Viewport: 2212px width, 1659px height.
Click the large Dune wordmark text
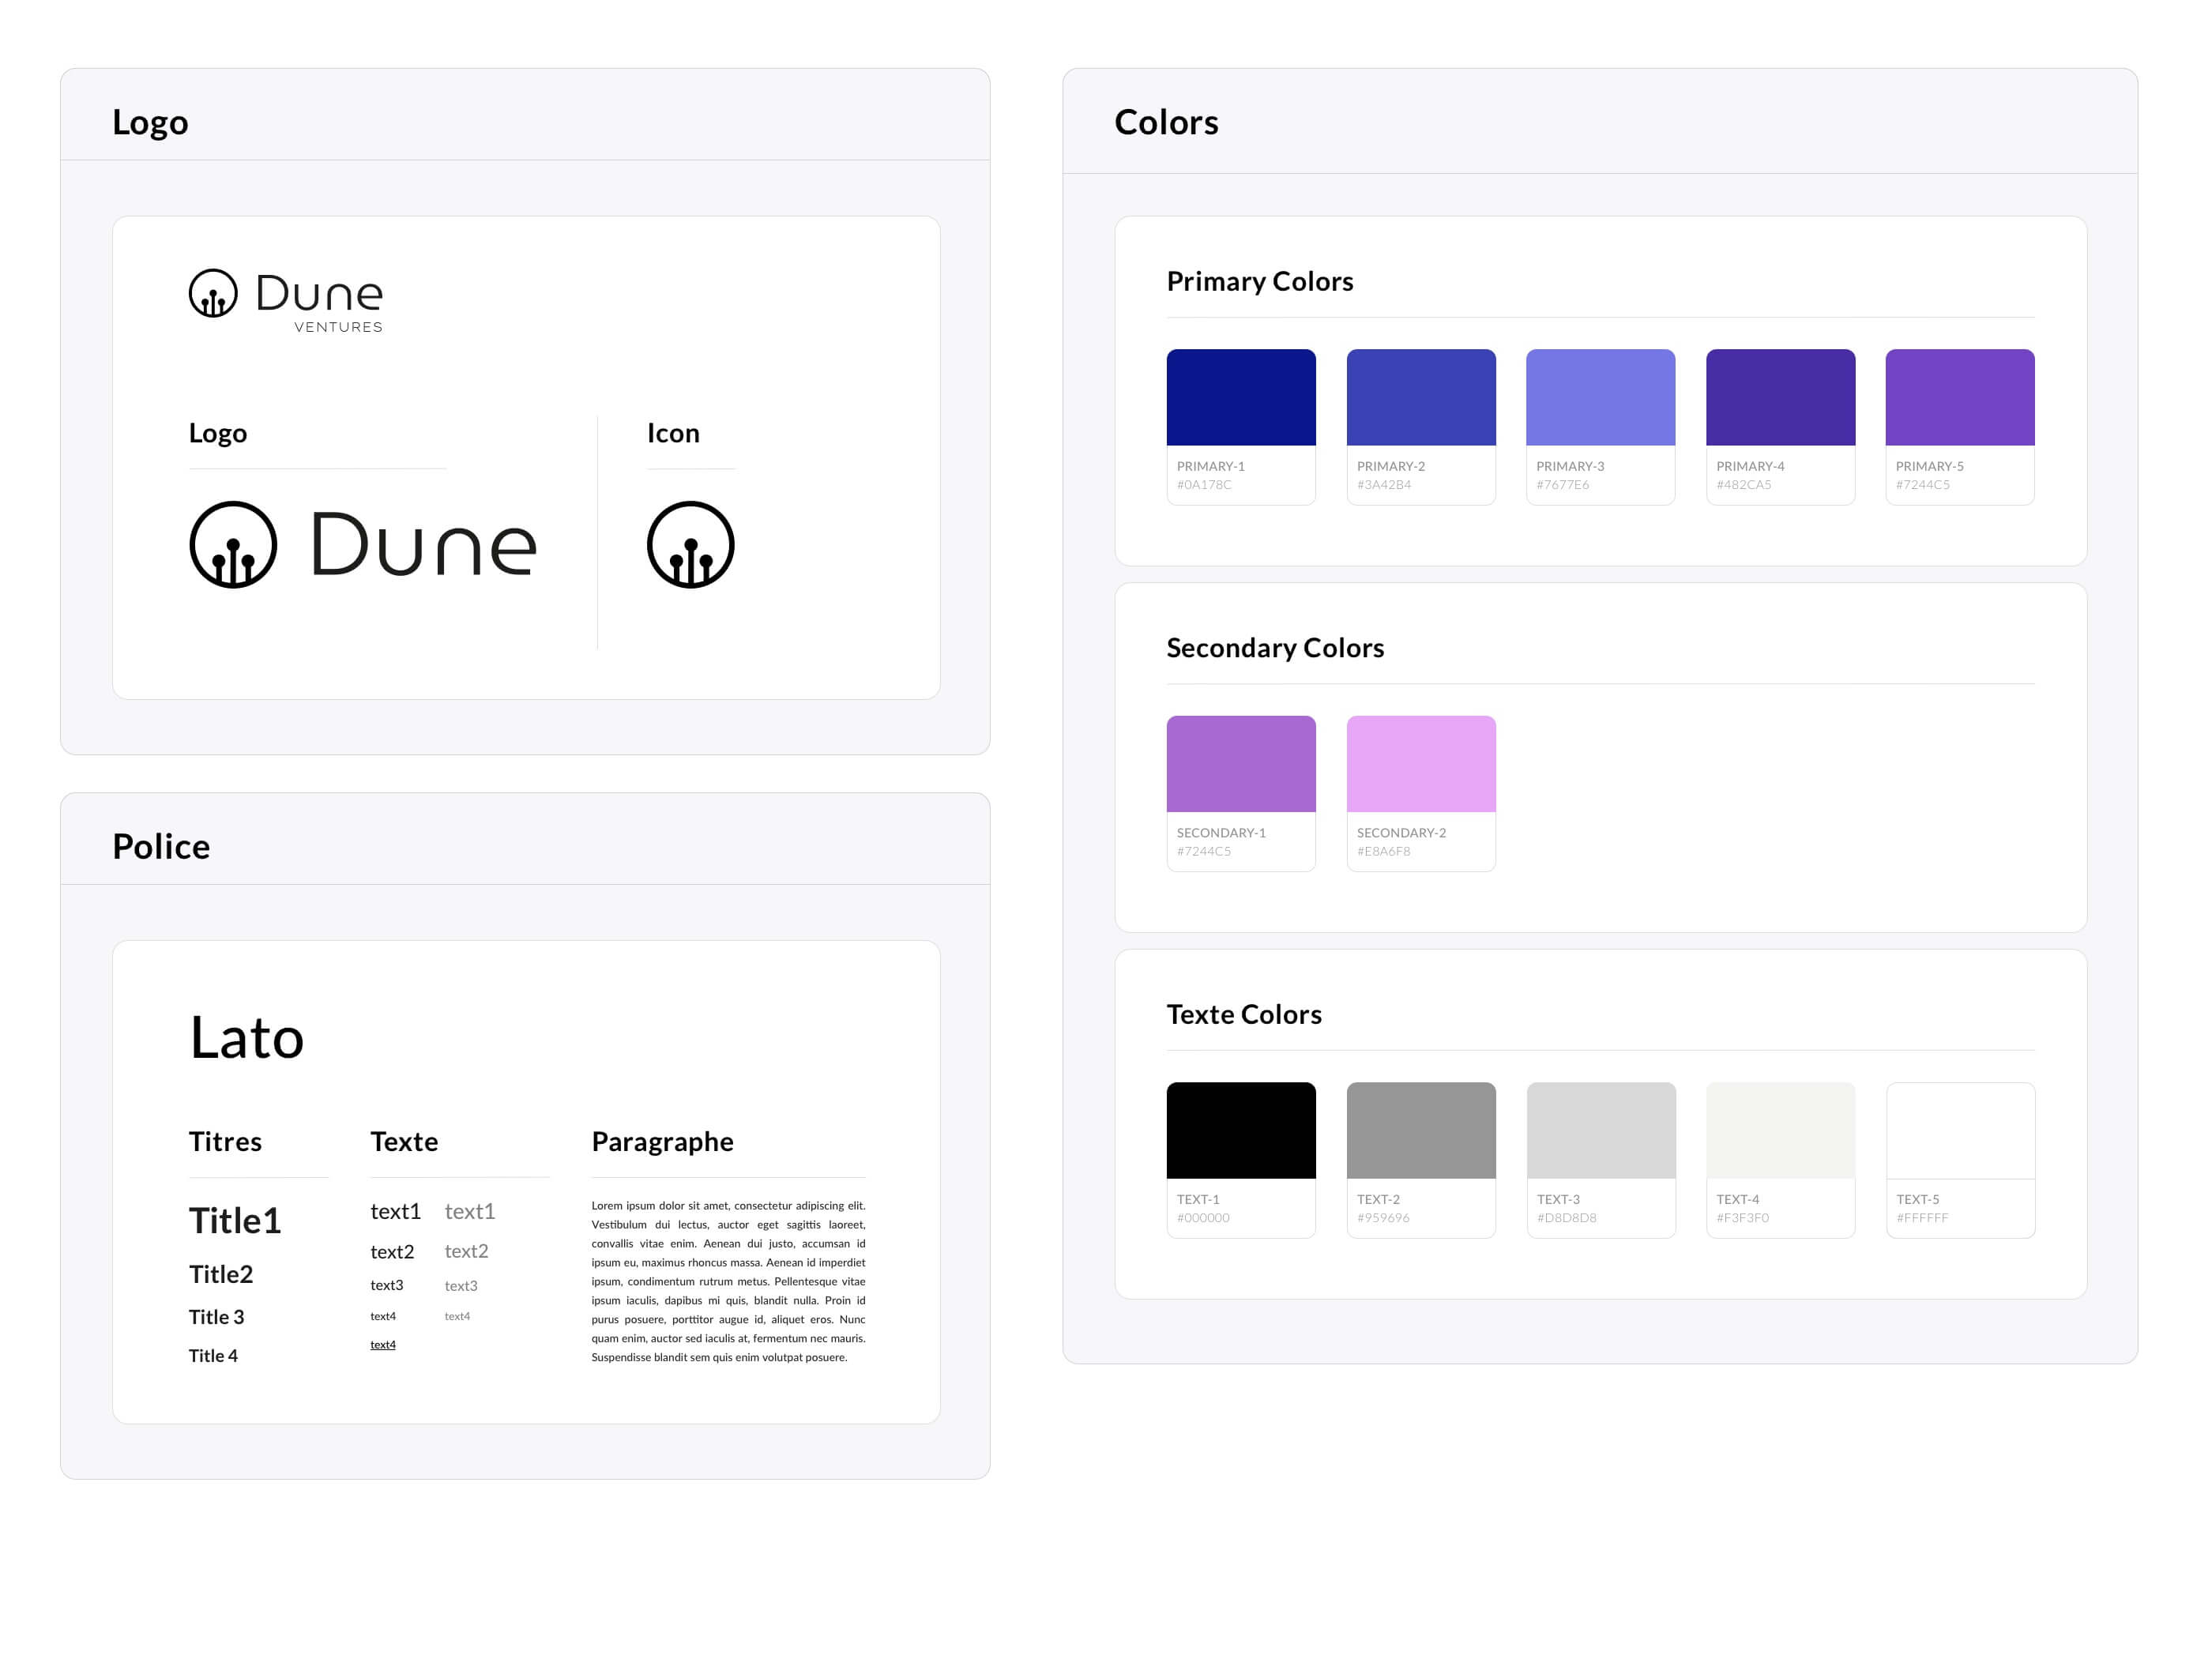(x=423, y=545)
